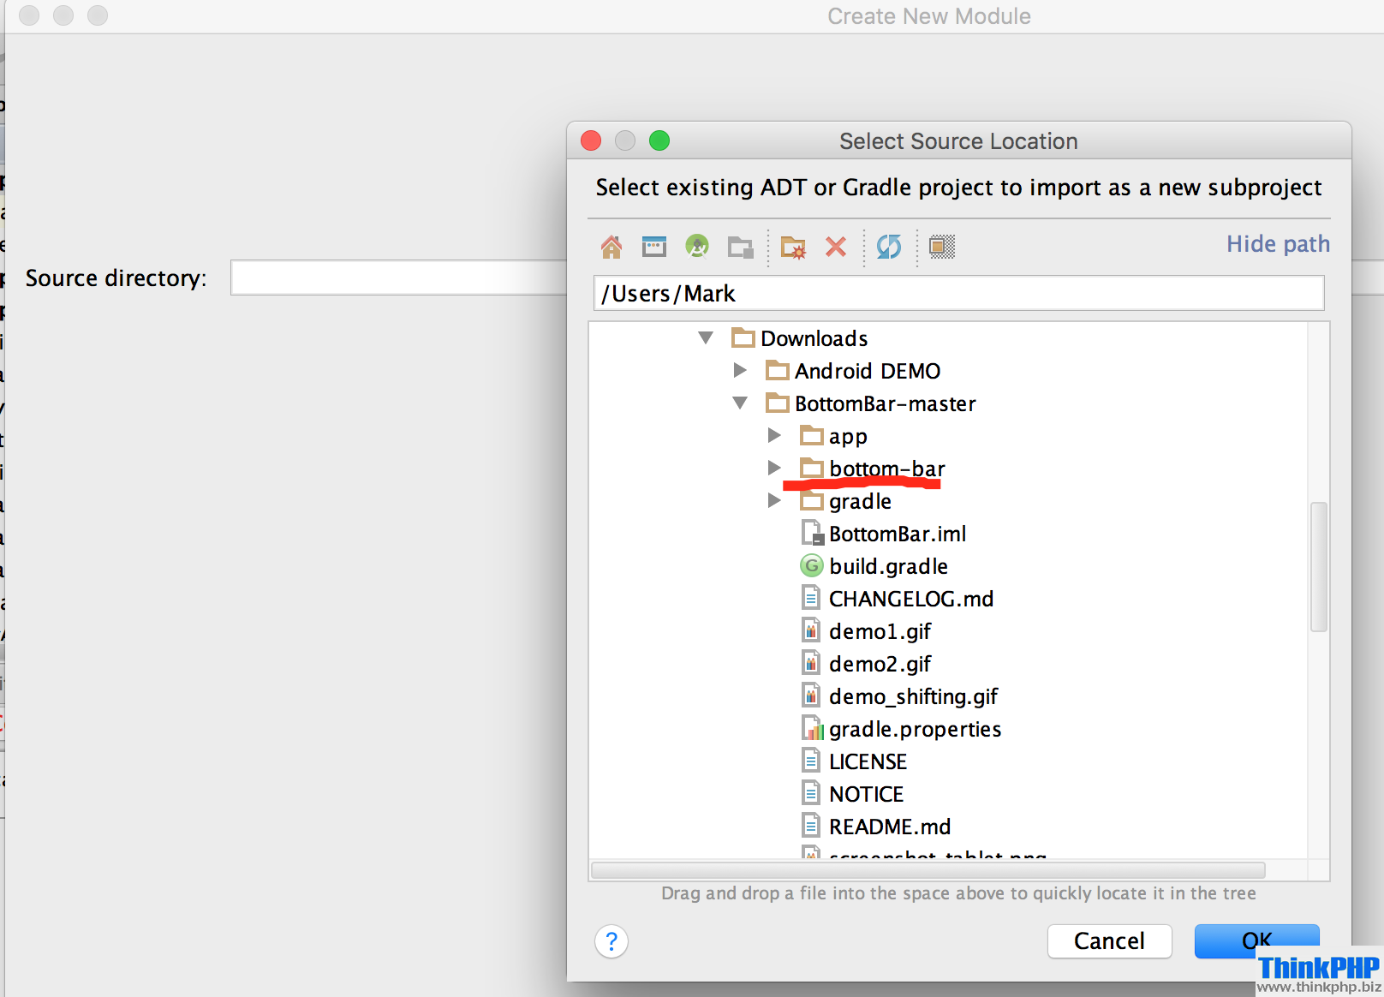Open help with the question mark button
Image resolution: width=1384 pixels, height=997 pixels.
611,941
